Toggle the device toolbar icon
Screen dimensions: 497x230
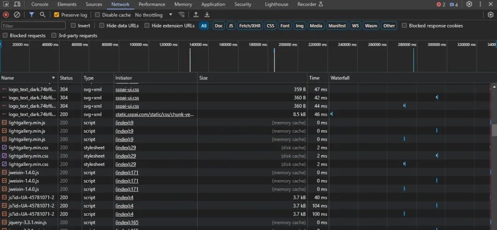pyautogui.click(x=17, y=5)
